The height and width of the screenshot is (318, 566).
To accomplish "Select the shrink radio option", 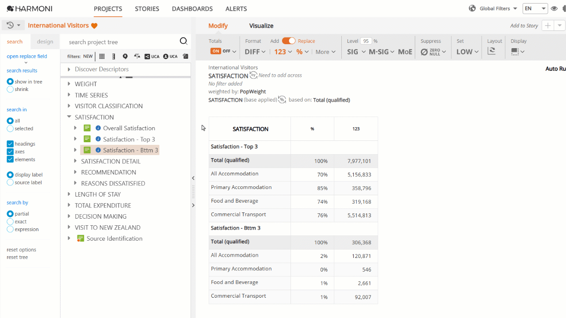I will 10,89.
